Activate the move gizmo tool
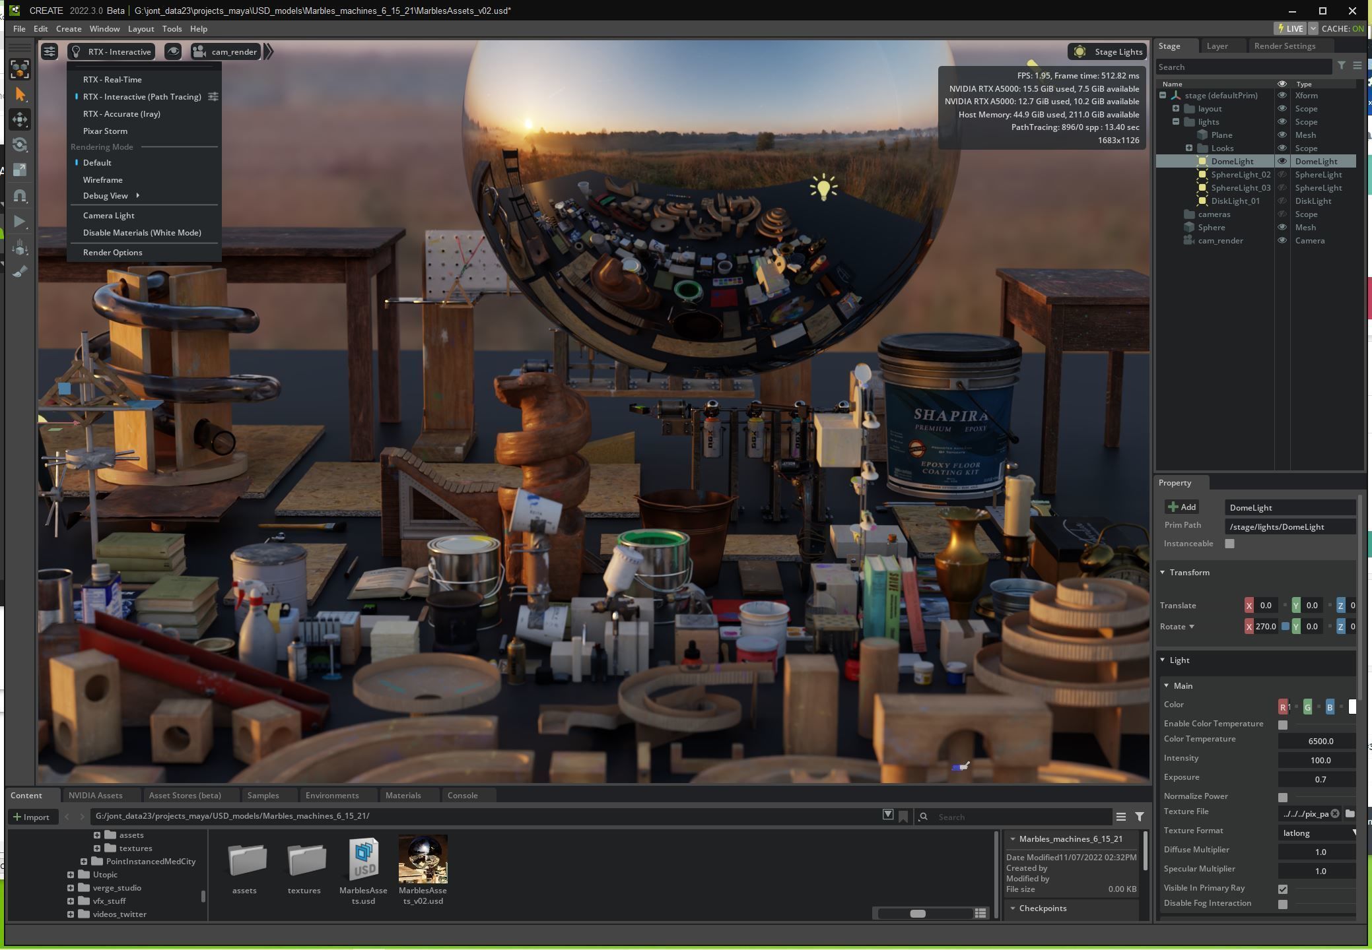 point(20,119)
